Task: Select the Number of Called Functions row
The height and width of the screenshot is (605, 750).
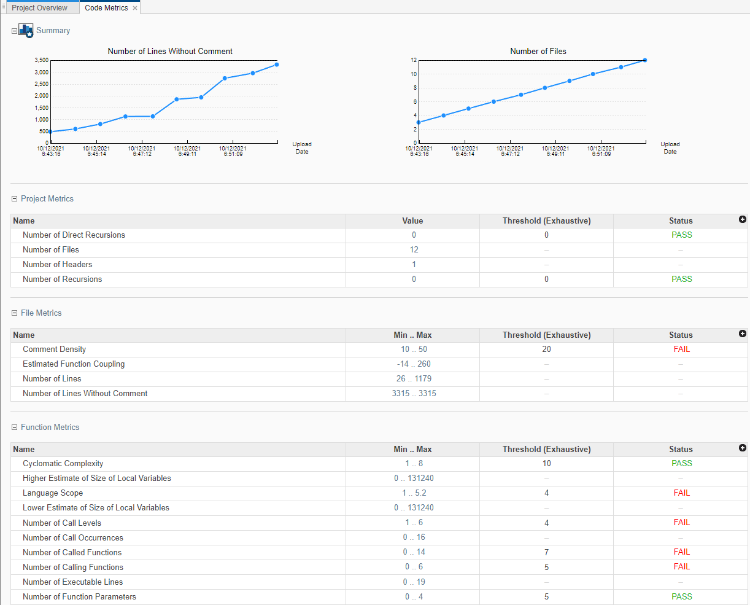Action: click(72, 553)
